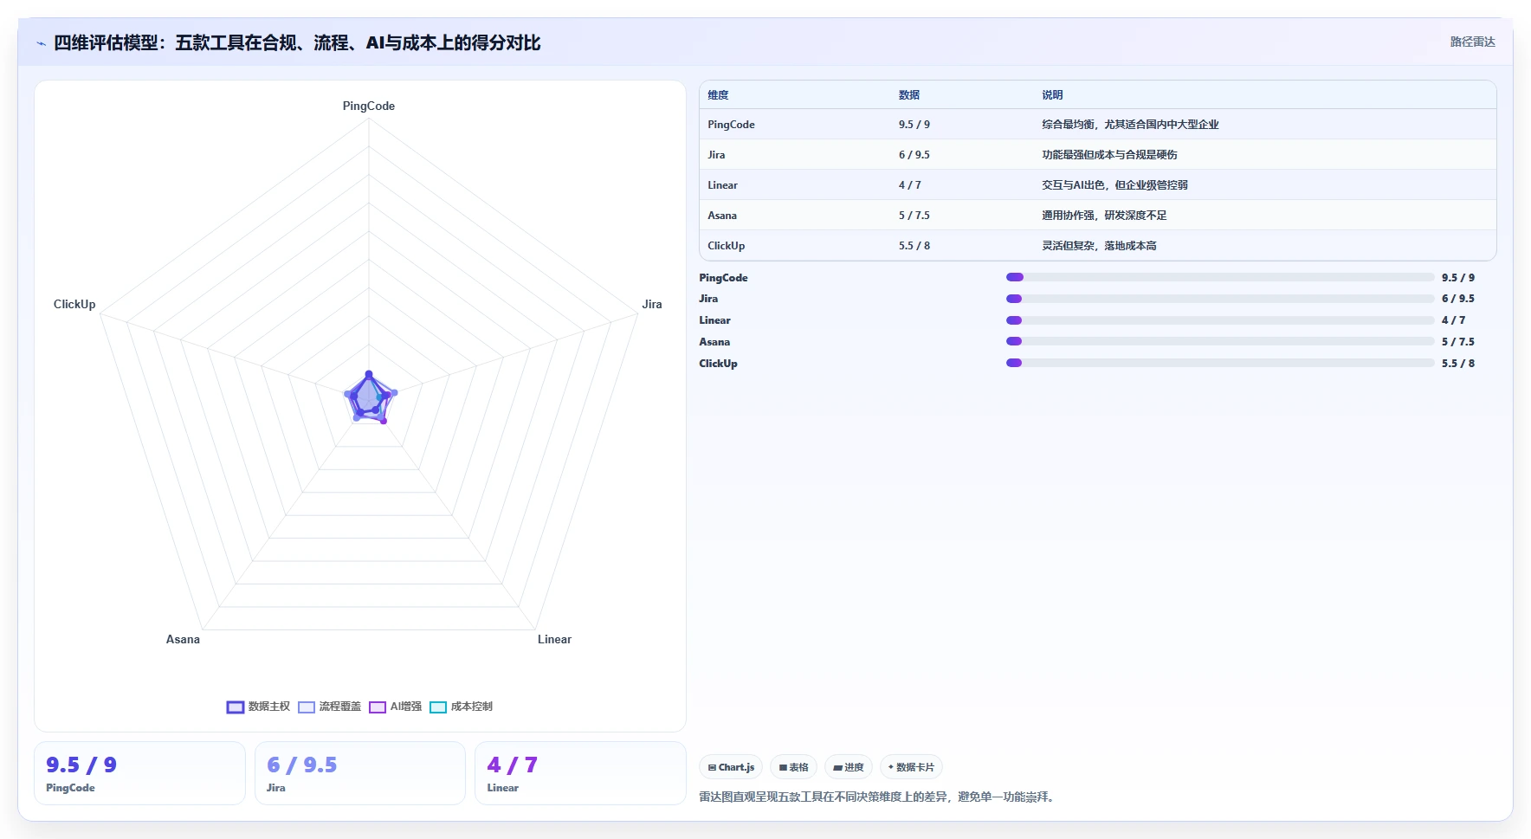This screenshot has width=1531, height=839.
Task: Click the Jira radar axis label
Action: click(652, 305)
